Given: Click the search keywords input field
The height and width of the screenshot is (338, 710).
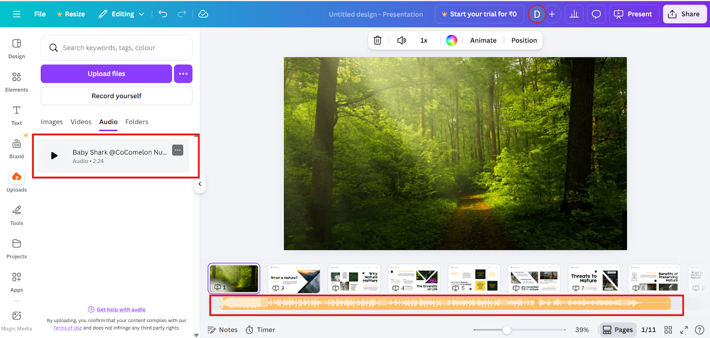Looking at the screenshot, I should [117, 48].
